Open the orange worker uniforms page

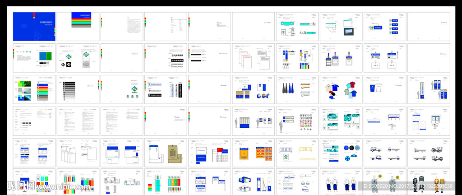(429, 182)
